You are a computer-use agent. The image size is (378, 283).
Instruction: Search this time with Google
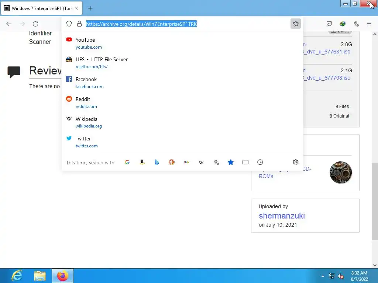pos(127,162)
